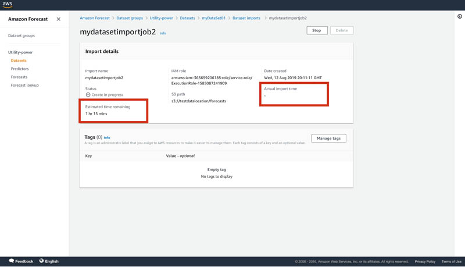The image size is (465, 267).
Task: Select the S3 path s3://testdatalocation/forecasts
Action: [x=199, y=101]
